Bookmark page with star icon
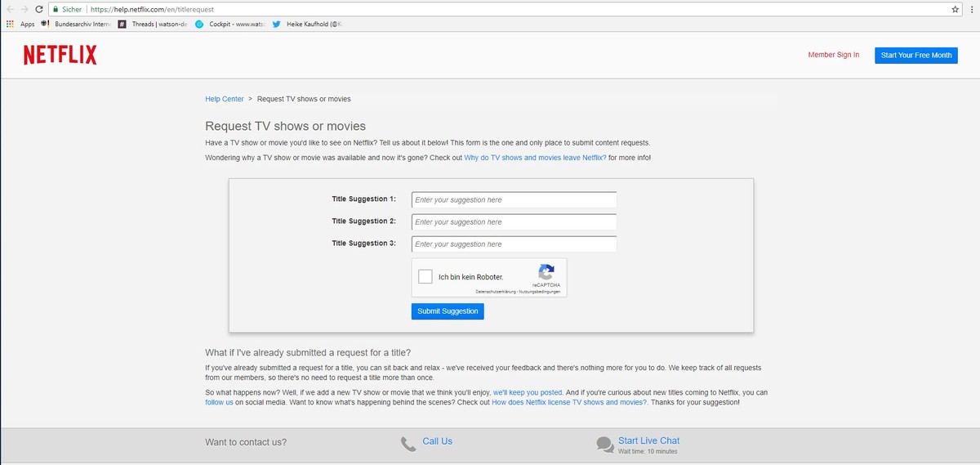This screenshot has height=465, width=980. click(955, 9)
